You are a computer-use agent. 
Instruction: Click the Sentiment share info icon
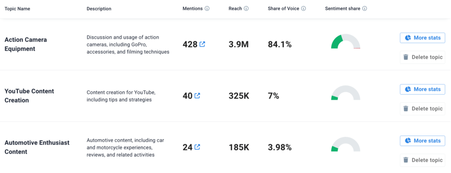[364, 9]
